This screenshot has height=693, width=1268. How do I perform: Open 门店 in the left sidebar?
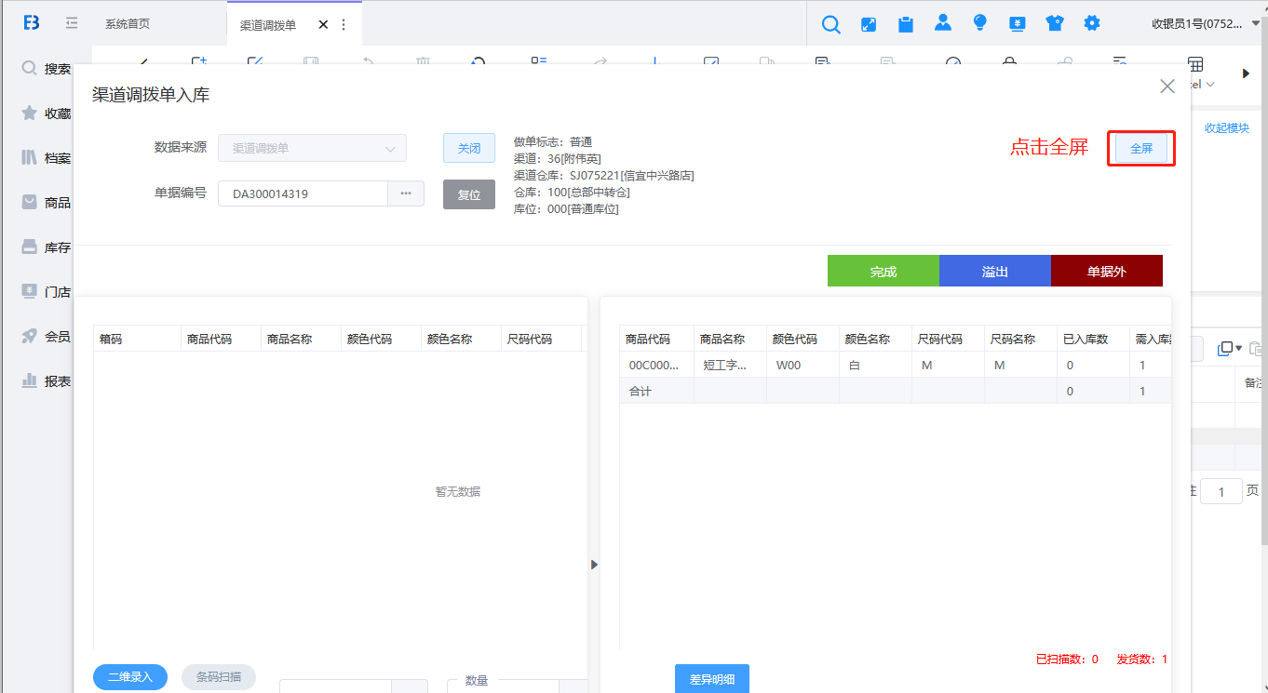[46, 292]
